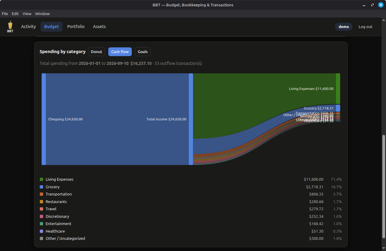Switch to the Portfolio tab
386x251 pixels.
click(76, 27)
